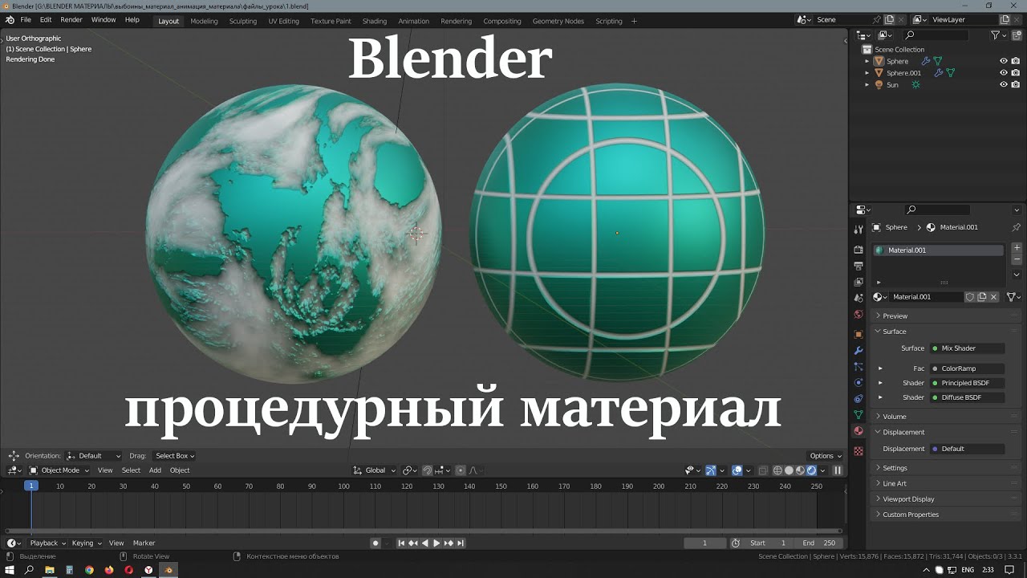Image resolution: width=1027 pixels, height=578 pixels.
Task: Hide Sun in viewport with eye icon
Action: point(1004,84)
